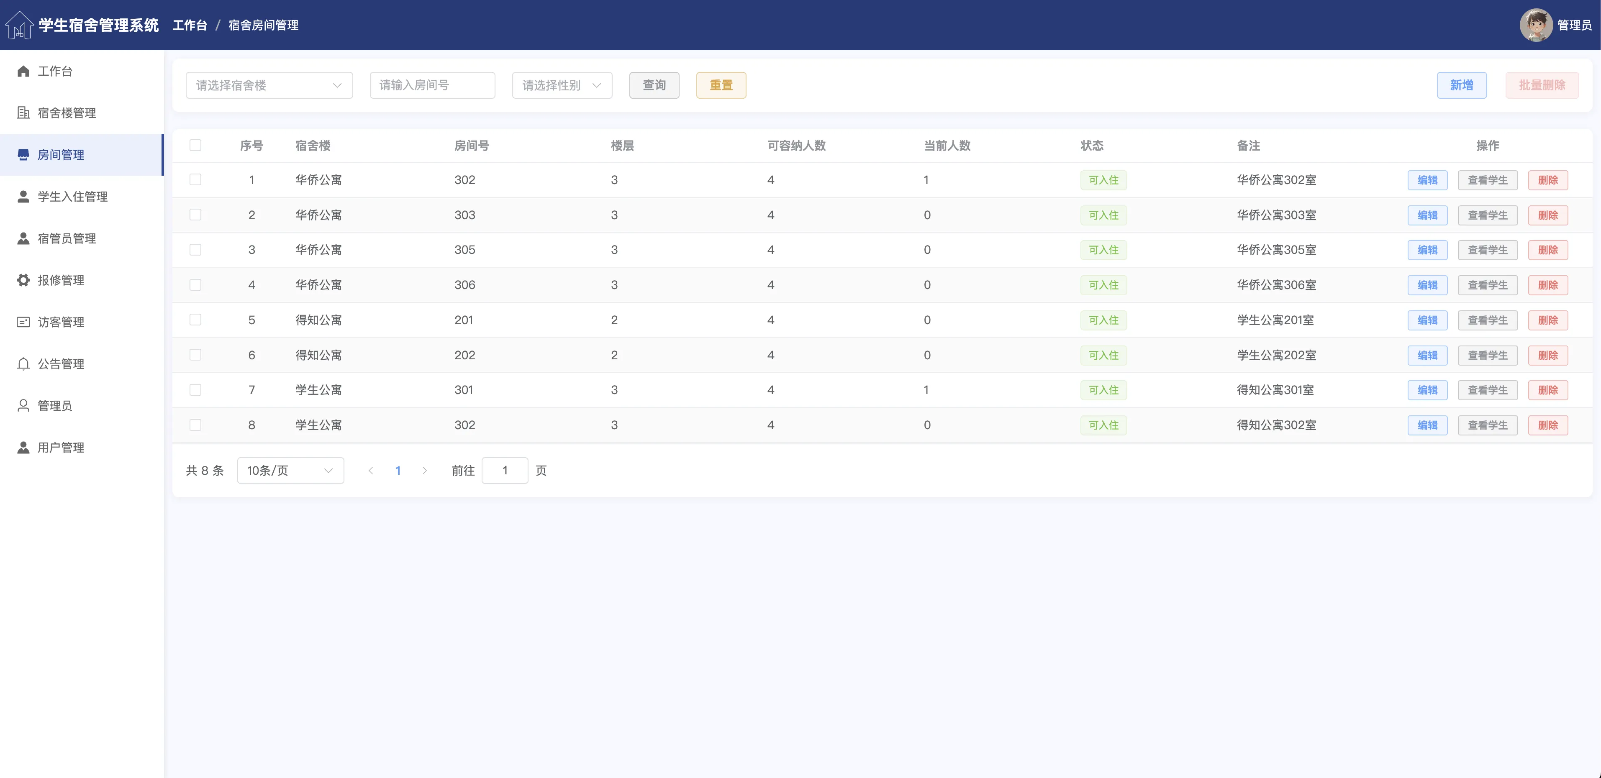Click the 工作台 breadcrumb link
Viewport: 1601px width, 778px height.
click(x=190, y=26)
